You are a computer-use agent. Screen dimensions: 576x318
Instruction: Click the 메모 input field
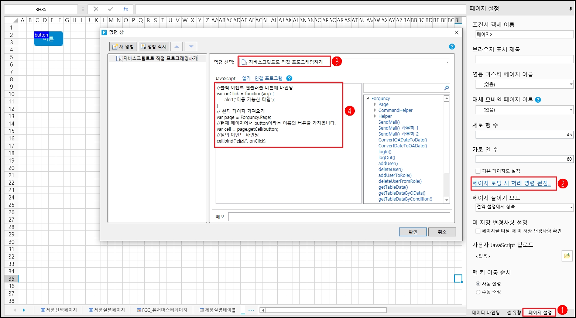pos(339,217)
